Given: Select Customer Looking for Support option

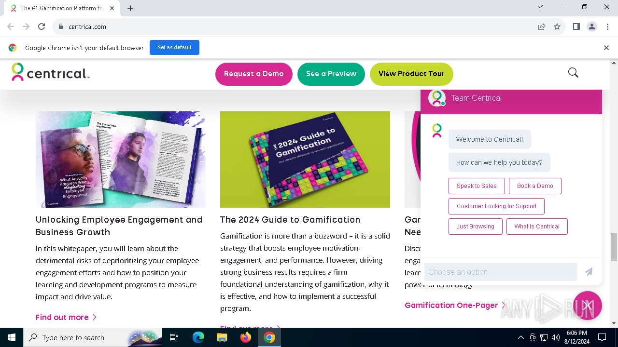Looking at the screenshot, I should click(496, 206).
